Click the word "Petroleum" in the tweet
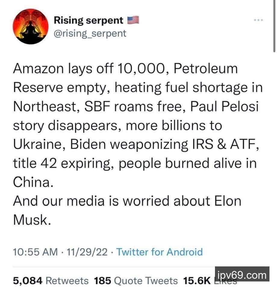The height and width of the screenshot is (289, 277). 206,69
